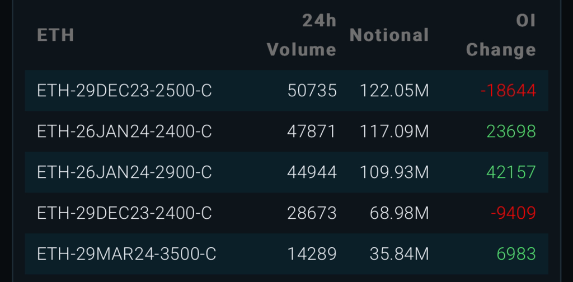Click the 68.98M notional cell

tap(399, 213)
